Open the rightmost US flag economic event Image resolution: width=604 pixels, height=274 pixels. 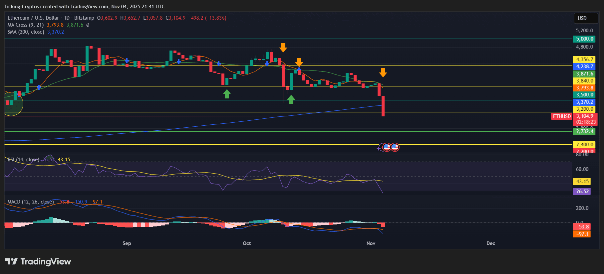395,147
